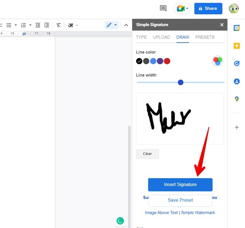Select the DRAW tab
Image resolution: width=245 pixels, height=228 pixels.
183,37
